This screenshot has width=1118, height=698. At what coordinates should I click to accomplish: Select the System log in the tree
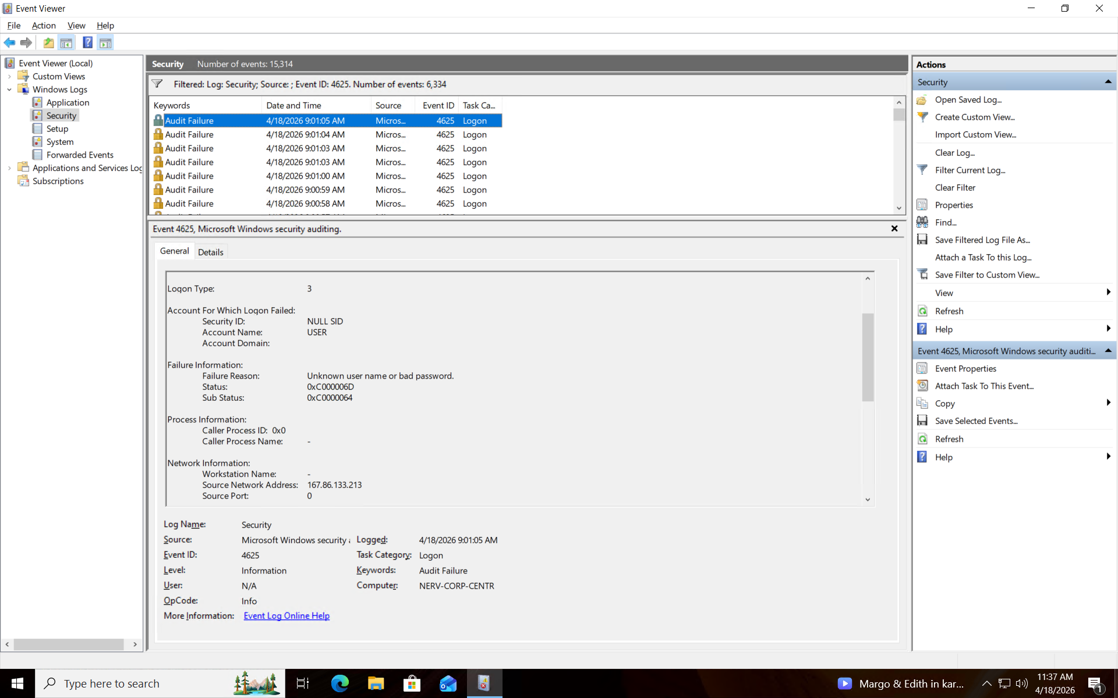60,142
